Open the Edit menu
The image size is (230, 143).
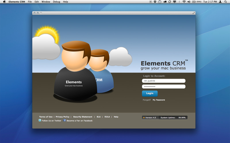click(x=37, y=2)
